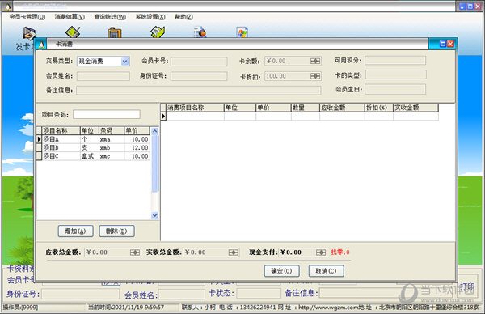
Task: Cancel with the 取消(C) button
Action: tap(326, 271)
